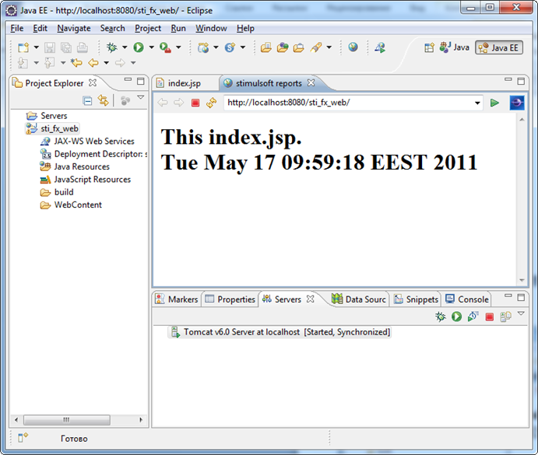The width and height of the screenshot is (538, 455).
Task: Toggle Link with Editor in Project Explorer
Action: point(103,100)
